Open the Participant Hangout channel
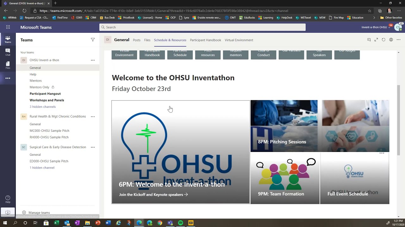Image resolution: width=405 pixels, height=227 pixels. point(45,94)
